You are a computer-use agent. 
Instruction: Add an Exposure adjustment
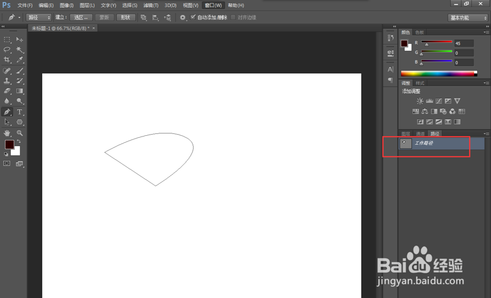[448, 101]
